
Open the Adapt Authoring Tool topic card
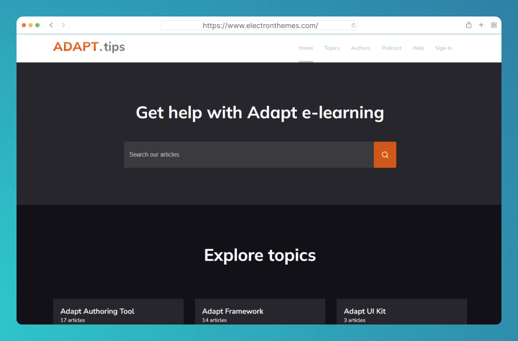118,312
